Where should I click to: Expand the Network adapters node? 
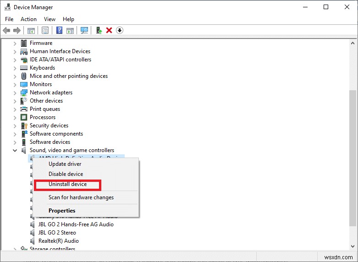(x=15, y=93)
